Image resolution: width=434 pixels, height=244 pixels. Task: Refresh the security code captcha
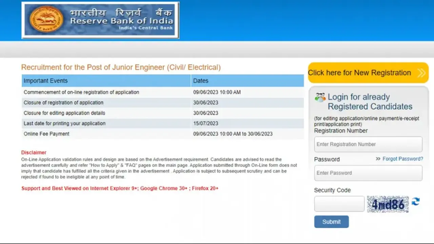[415, 202]
